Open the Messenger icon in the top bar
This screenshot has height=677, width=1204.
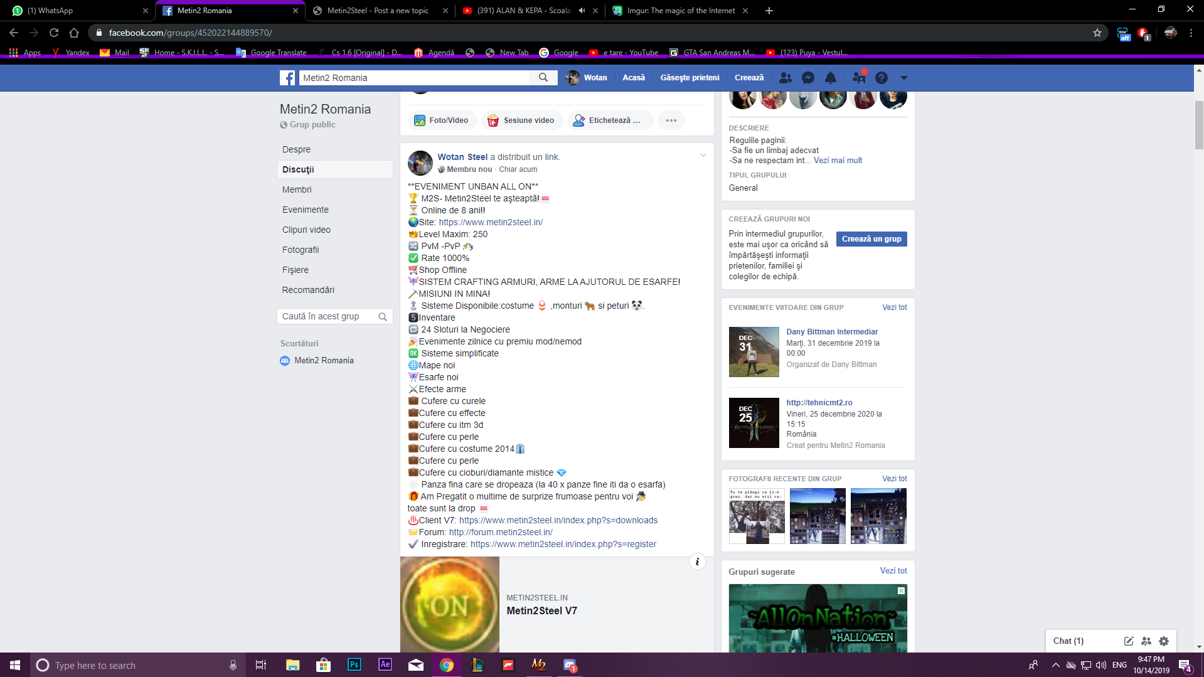coord(808,78)
